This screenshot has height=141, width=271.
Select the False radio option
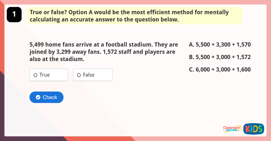pos(92,75)
